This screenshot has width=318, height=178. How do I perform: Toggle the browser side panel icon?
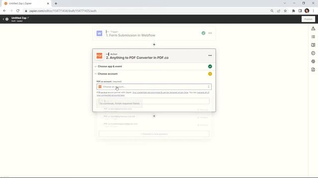300,11
